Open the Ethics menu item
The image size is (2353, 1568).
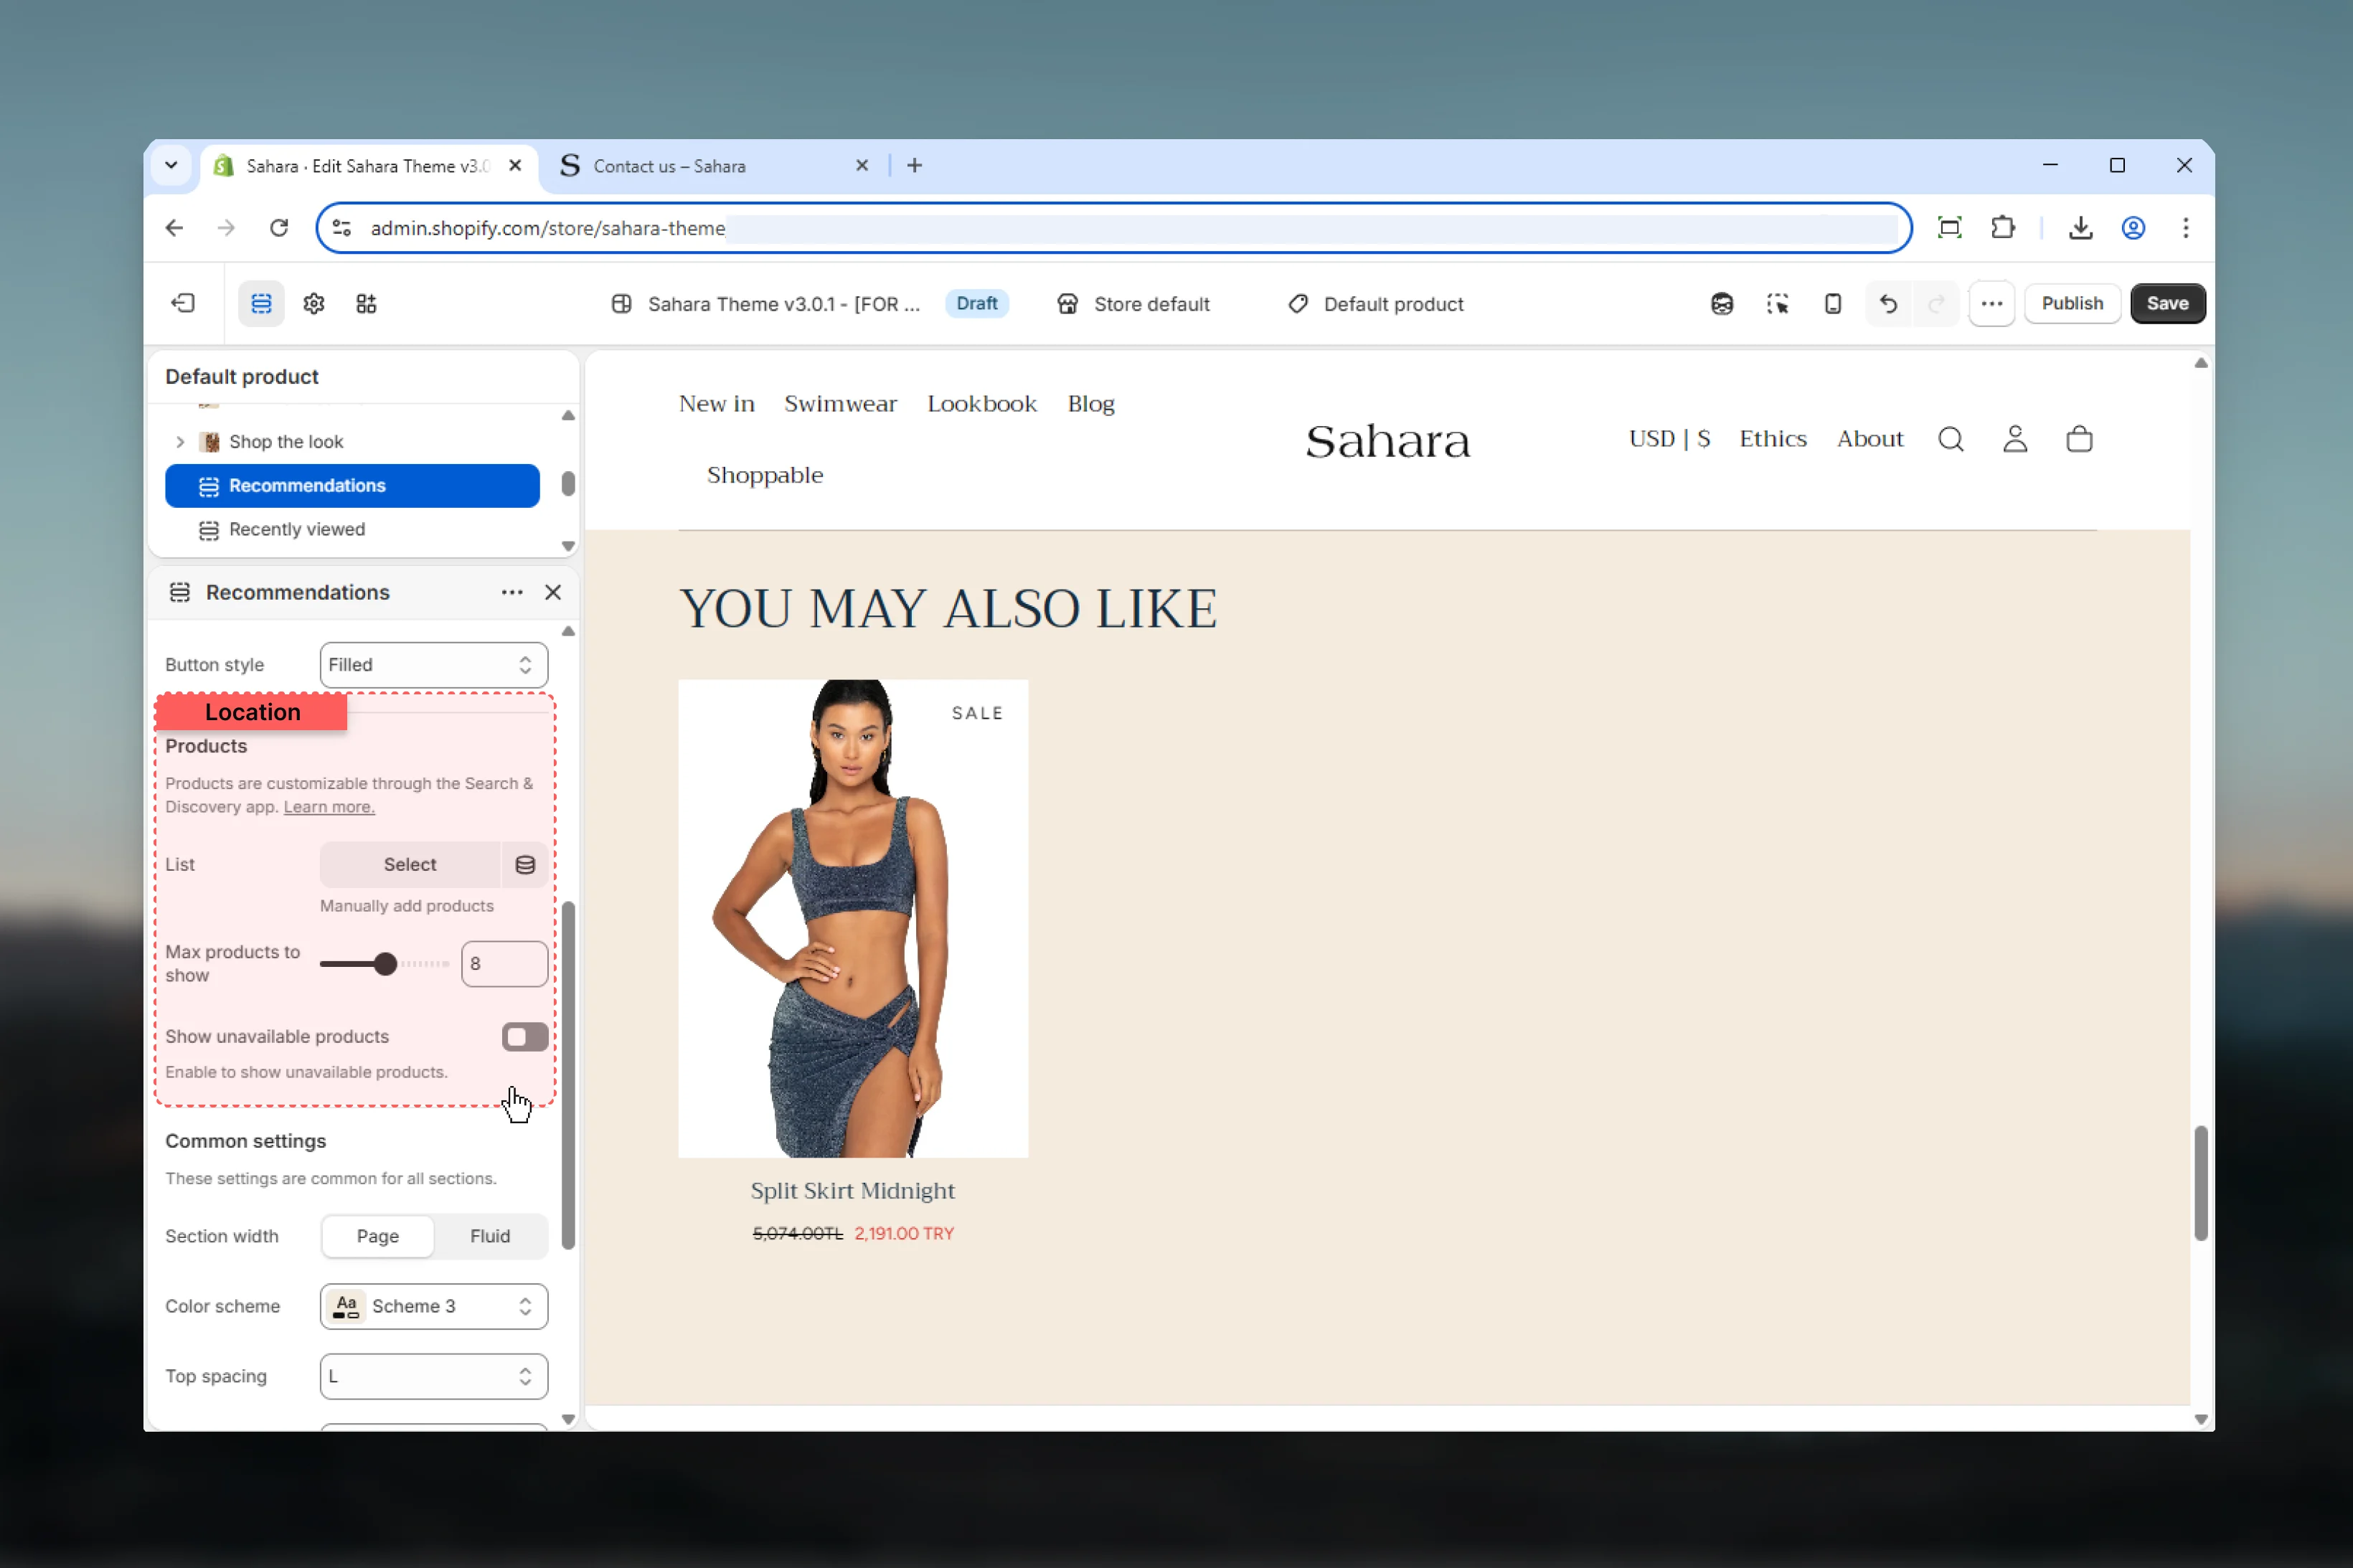(x=1772, y=438)
